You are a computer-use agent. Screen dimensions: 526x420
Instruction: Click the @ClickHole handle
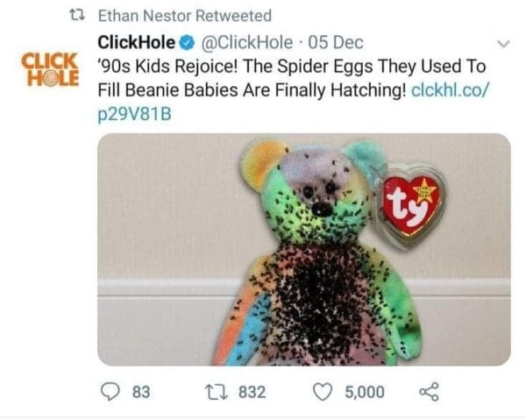[x=248, y=40]
